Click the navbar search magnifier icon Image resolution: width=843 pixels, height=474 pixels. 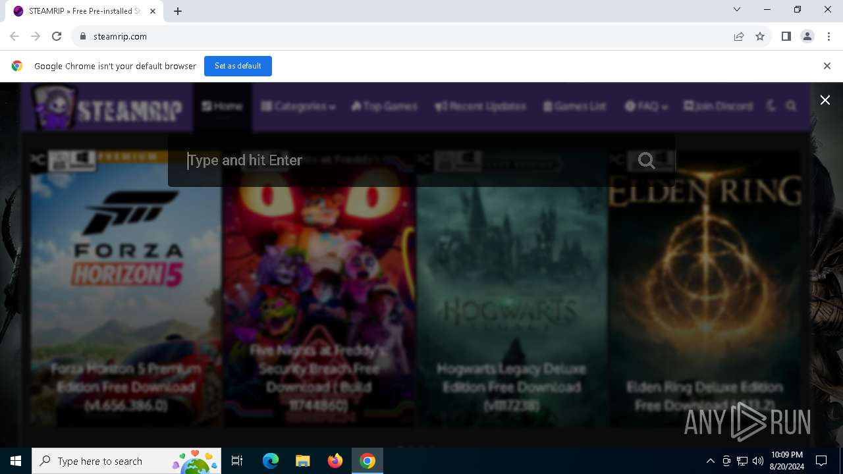tap(792, 106)
